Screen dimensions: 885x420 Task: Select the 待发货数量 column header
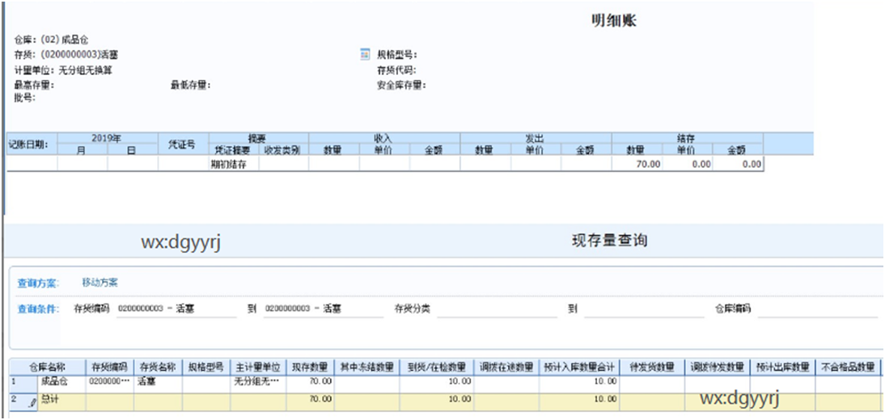click(653, 367)
